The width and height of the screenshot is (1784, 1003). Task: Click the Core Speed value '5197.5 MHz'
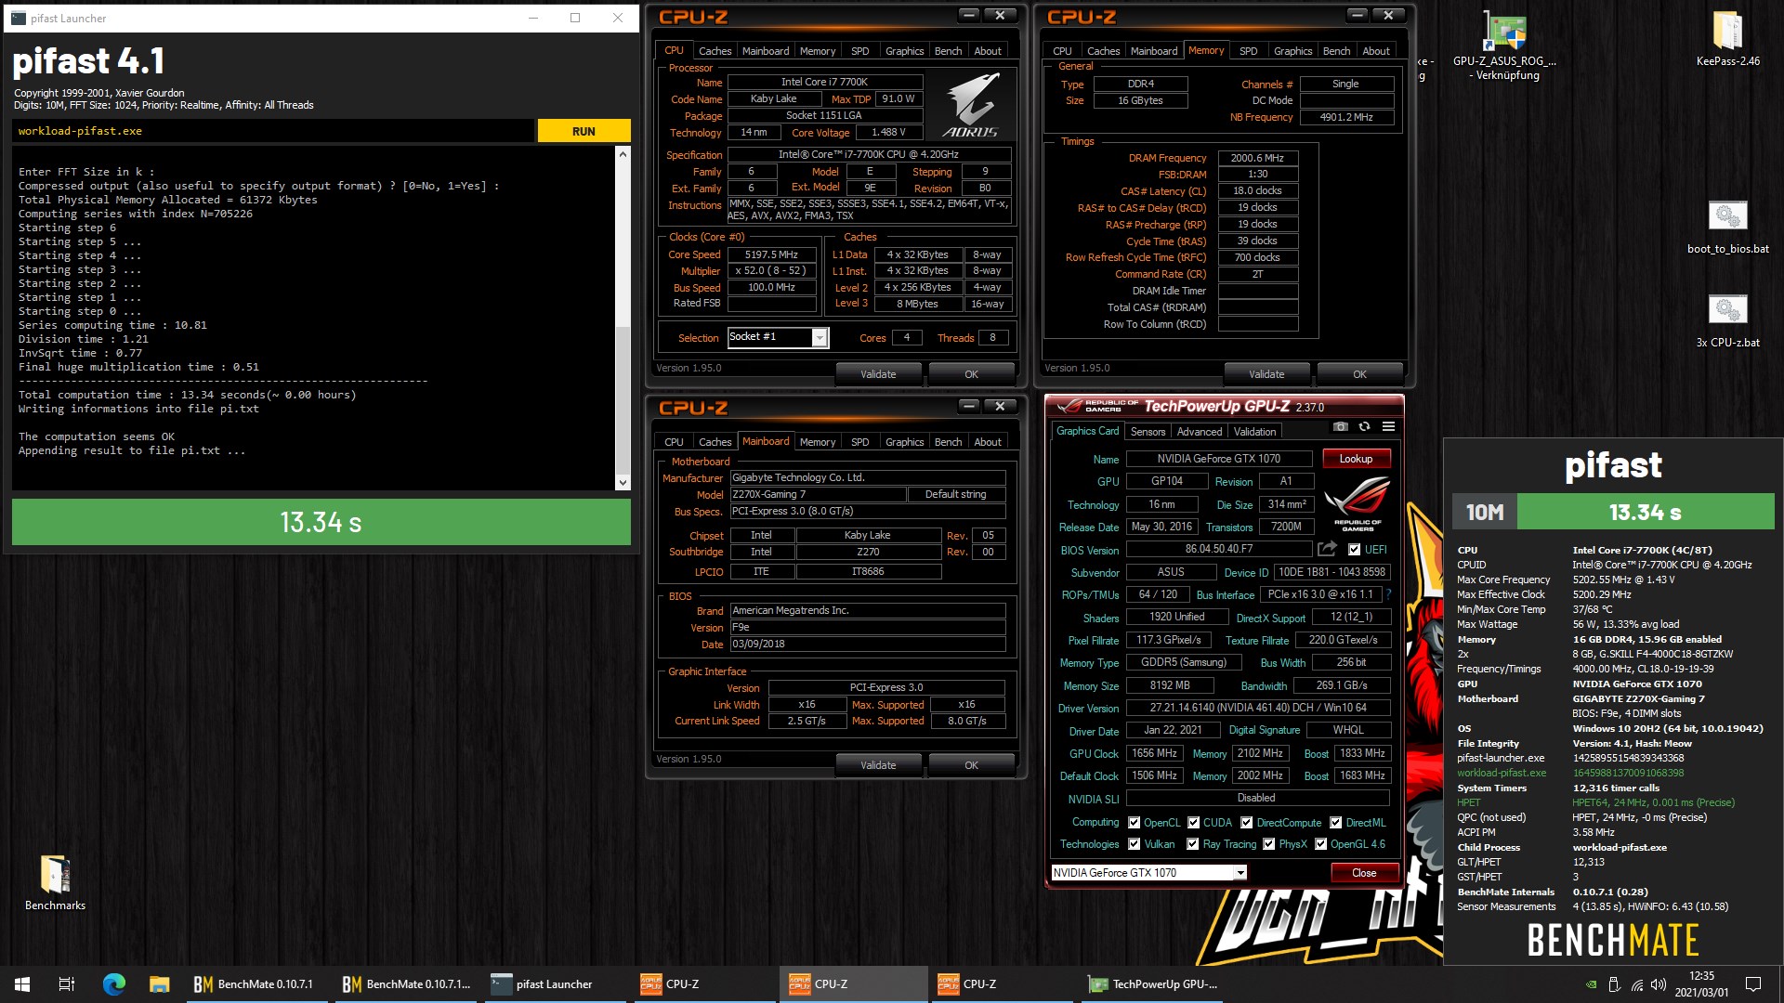point(771,254)
